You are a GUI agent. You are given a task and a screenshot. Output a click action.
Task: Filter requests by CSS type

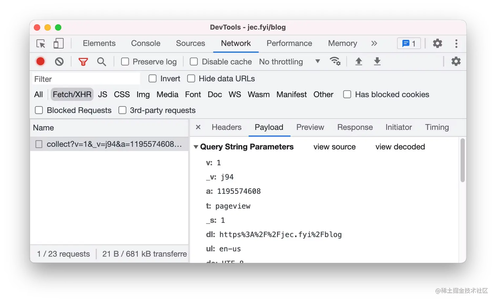pos(122,94)
